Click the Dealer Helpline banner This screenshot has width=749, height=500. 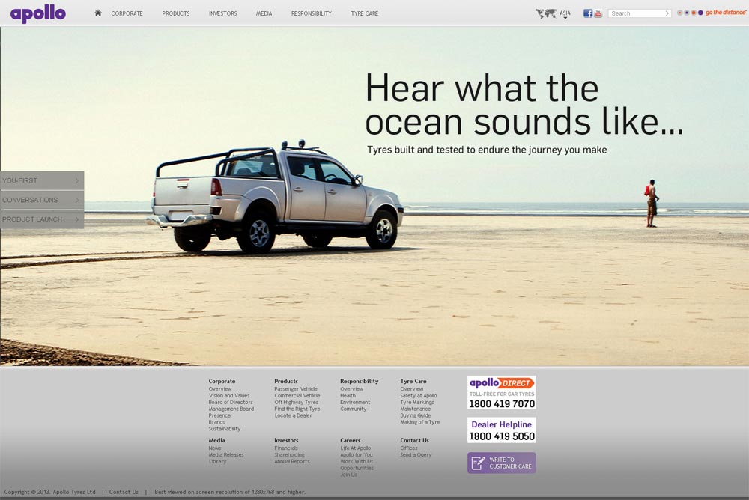(501, 430)
